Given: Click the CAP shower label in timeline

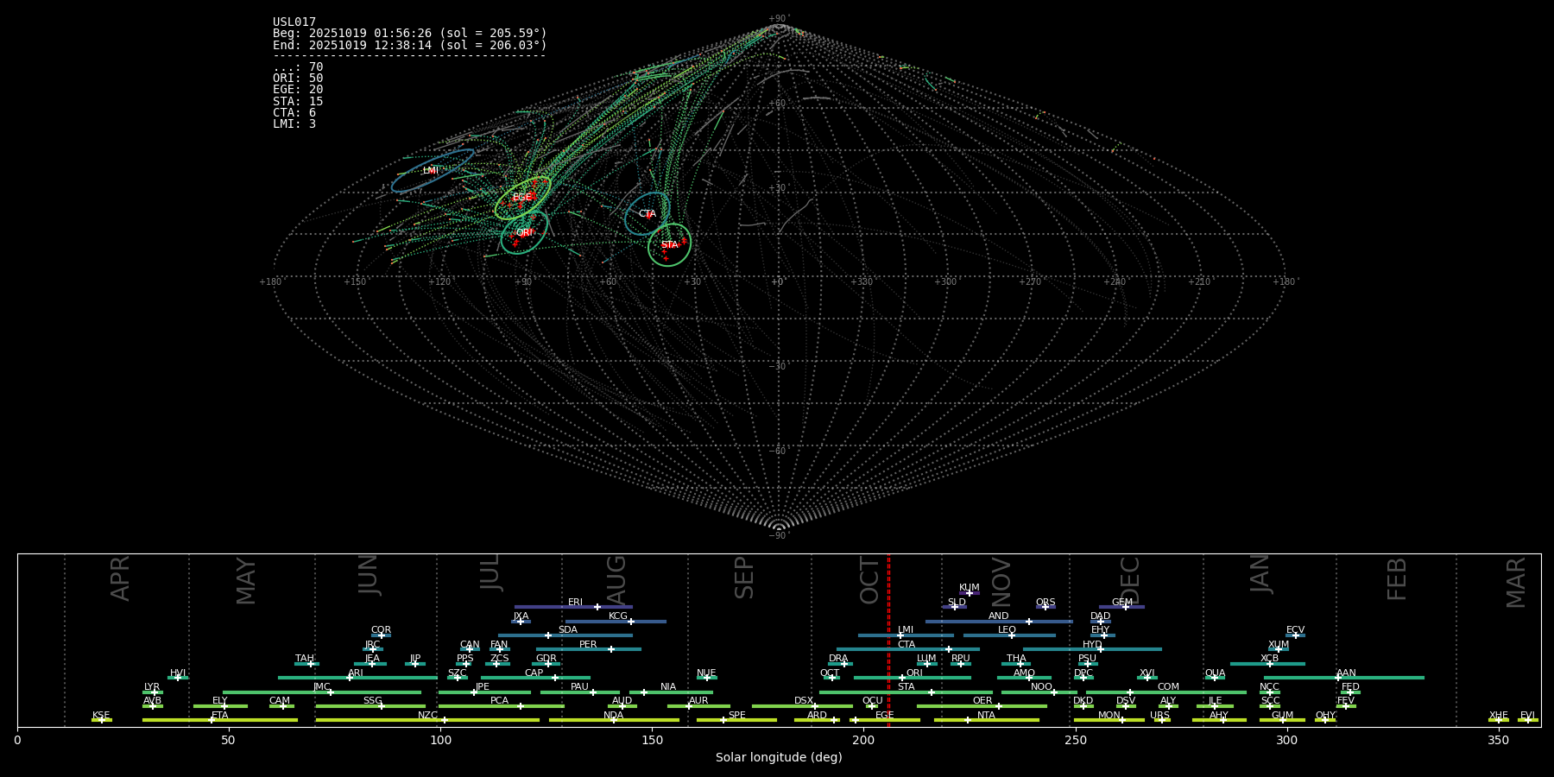Looking at the screenshot, I should click(534, 673).
